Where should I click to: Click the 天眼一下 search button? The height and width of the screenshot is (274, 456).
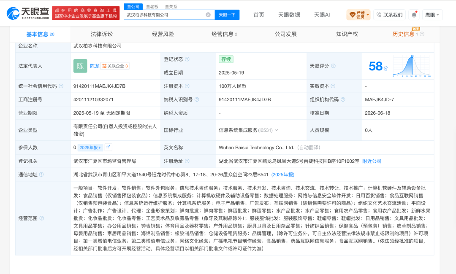pos(227,15)
